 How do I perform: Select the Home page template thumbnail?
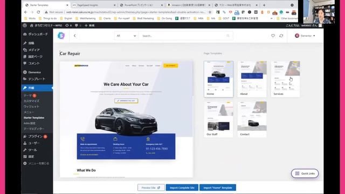click(218, 79)
